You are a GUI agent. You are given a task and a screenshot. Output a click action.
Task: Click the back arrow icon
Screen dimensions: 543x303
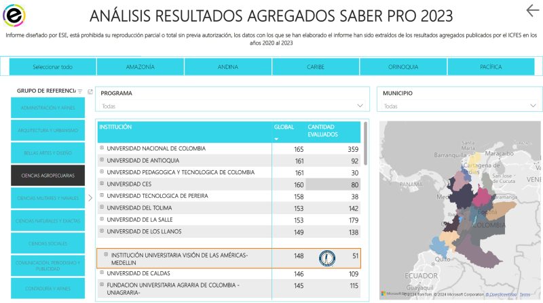point(532,10)
